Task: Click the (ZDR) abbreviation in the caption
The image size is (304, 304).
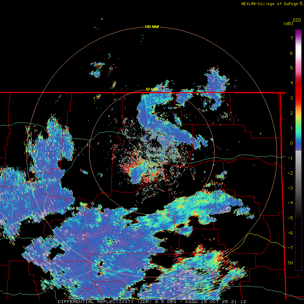Action: [x=145, y=302]
